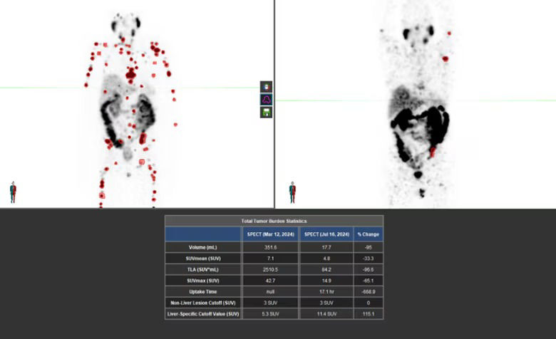This screenshot has width=556, height=339.
Task: Click the Total Tumor Burden Statistics title
Action: [274, 221]
